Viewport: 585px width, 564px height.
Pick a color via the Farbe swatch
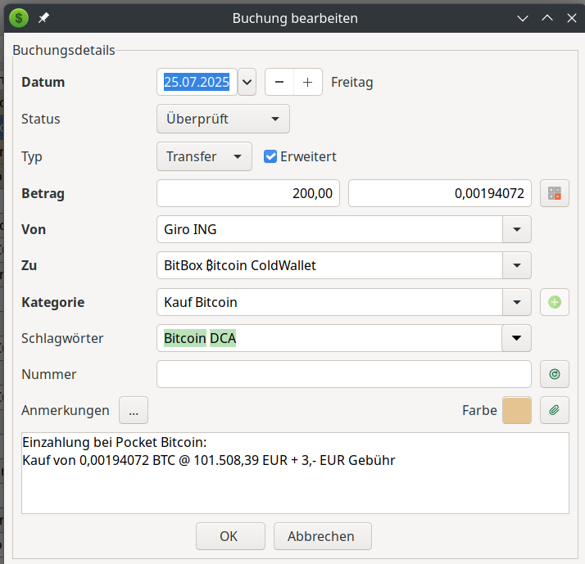pos(517,410)
